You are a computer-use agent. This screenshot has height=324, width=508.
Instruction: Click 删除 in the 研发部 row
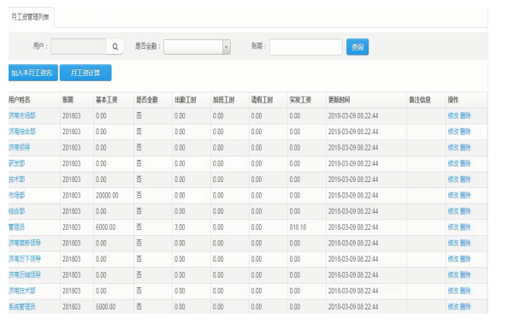pyautogui.click(x=465, y=163)
